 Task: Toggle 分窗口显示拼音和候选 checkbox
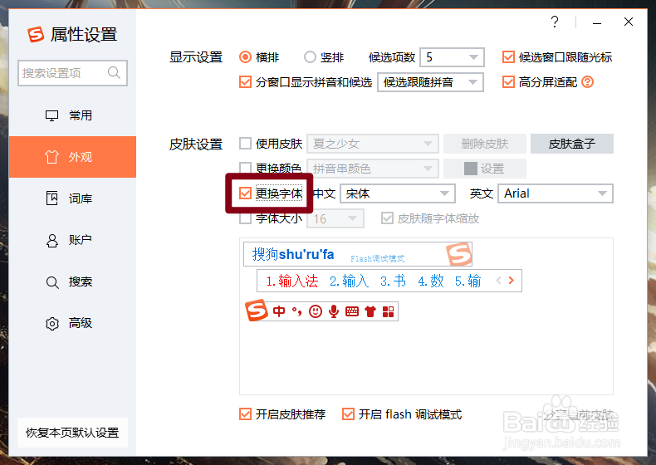[x=245, y=82]
